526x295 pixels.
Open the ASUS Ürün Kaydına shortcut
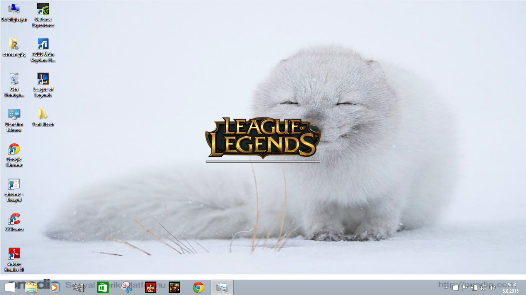pyautogui.click(x=43, y=45)
